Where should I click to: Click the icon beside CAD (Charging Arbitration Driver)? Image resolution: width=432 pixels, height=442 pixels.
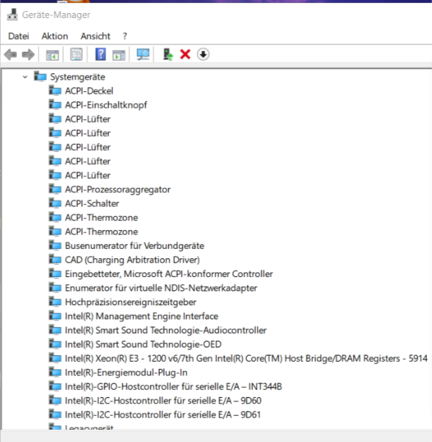(55, 260)
